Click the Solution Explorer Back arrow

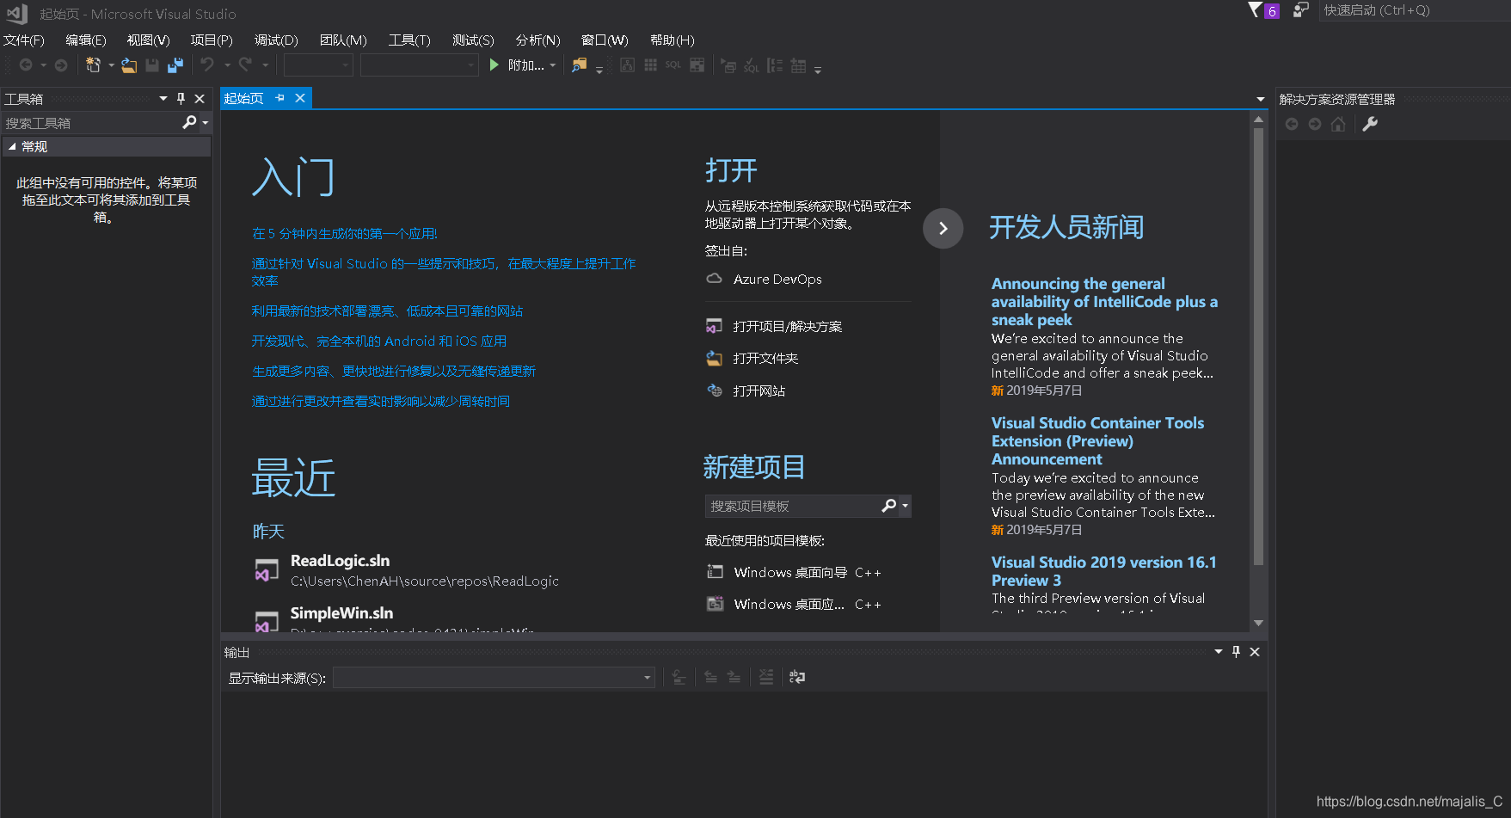pos(1292,125)
